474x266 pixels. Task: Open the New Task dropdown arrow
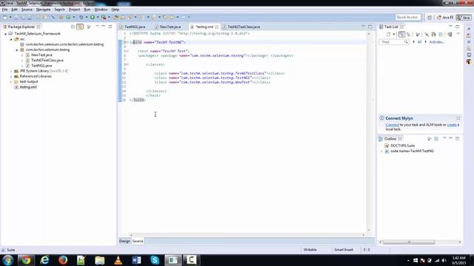tap(393, 35)
